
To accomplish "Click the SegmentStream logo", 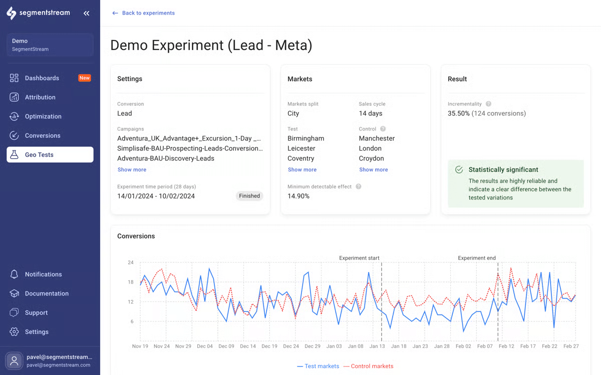I will coord(38,13).
